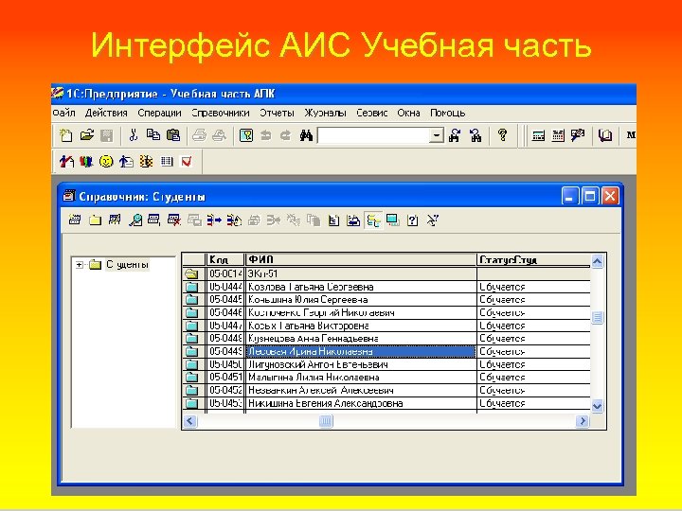Click the window help question icon in Студенты toolbar

coord(412,220)
